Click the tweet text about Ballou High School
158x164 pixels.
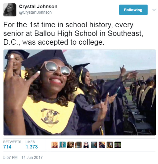coord(73,34)
